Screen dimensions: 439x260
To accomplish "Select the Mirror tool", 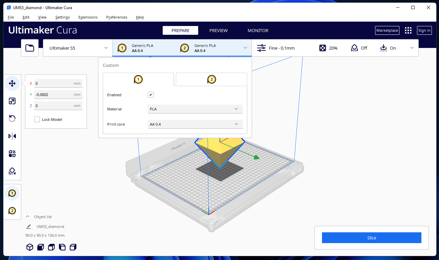I will (x=12, y=136).
